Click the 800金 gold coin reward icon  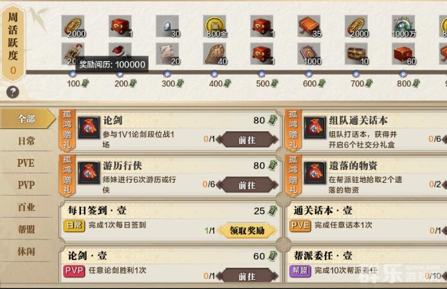tap(215, 26)
